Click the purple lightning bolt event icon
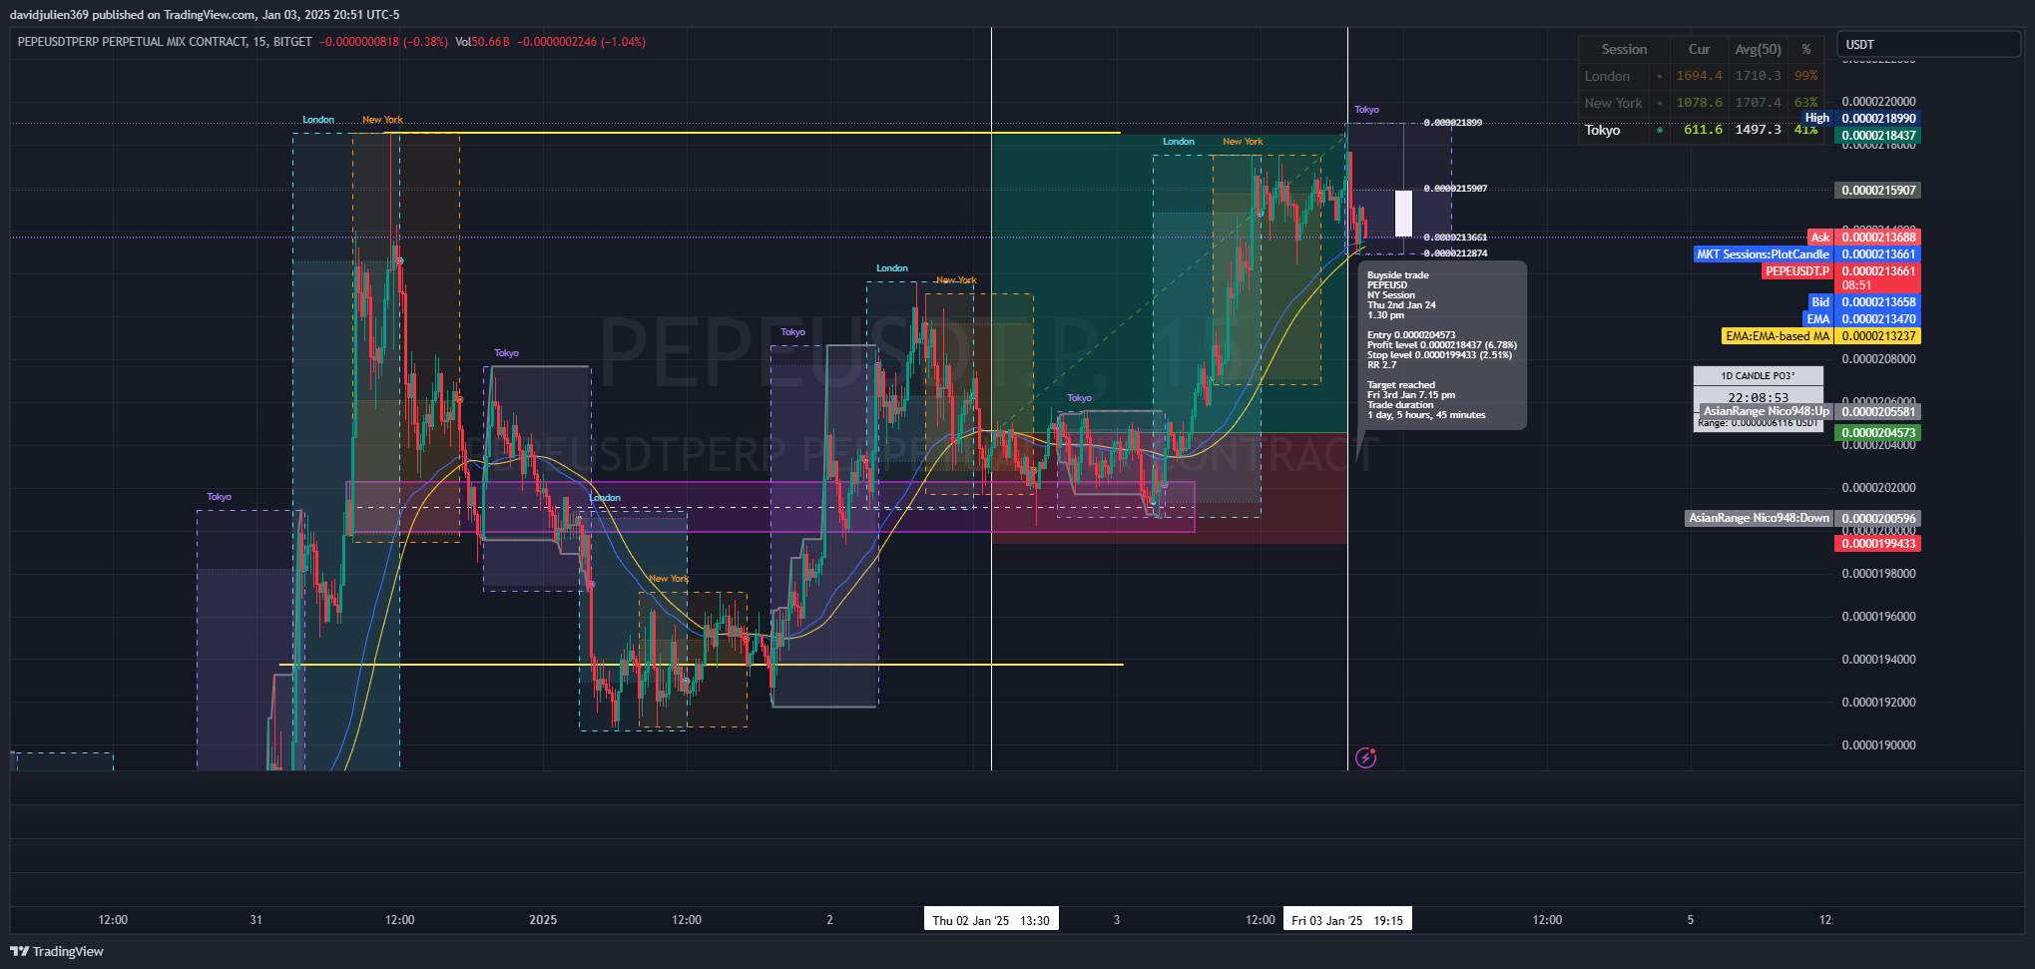This screenshot has height=969, width=2035. click(1366, 757)
